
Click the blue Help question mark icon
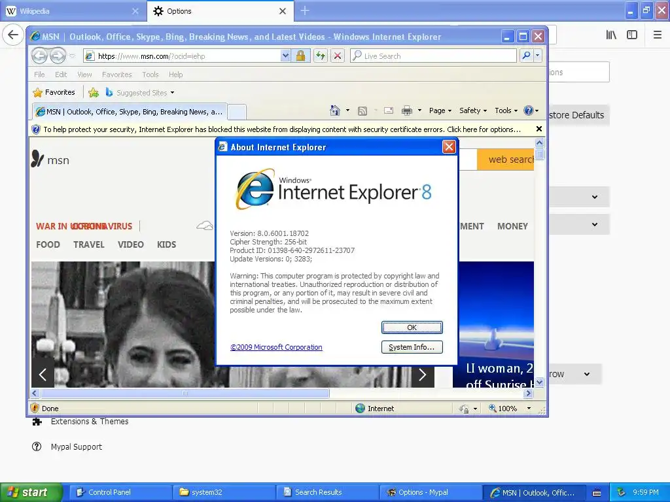(x=529, y=110)
